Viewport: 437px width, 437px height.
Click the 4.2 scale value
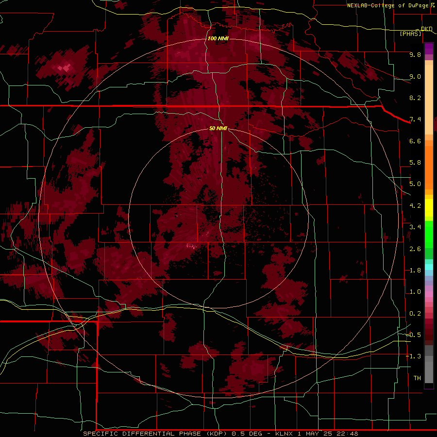(415, 206)
